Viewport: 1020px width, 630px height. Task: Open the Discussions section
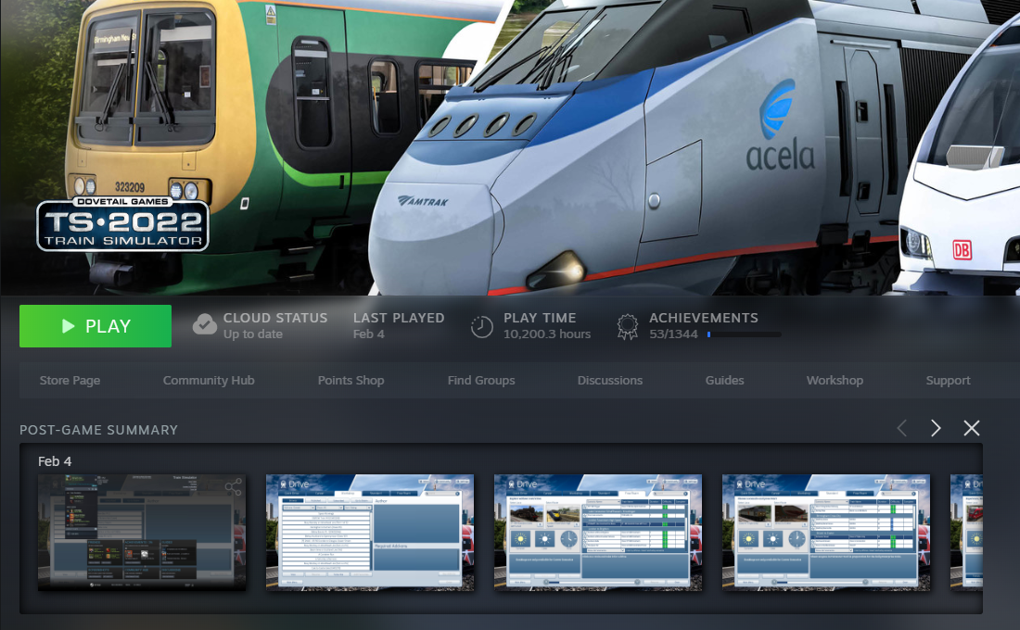tap(609, 381)
